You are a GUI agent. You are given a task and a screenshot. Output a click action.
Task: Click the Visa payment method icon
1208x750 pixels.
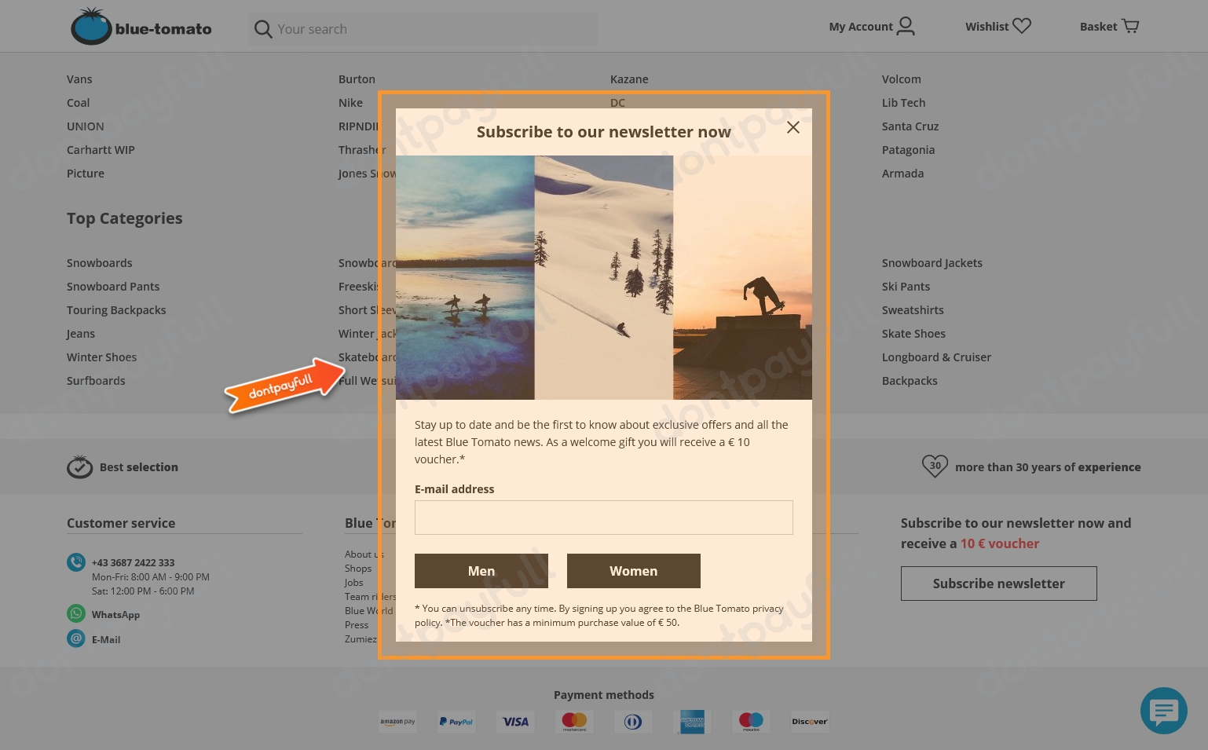point(515,722)
